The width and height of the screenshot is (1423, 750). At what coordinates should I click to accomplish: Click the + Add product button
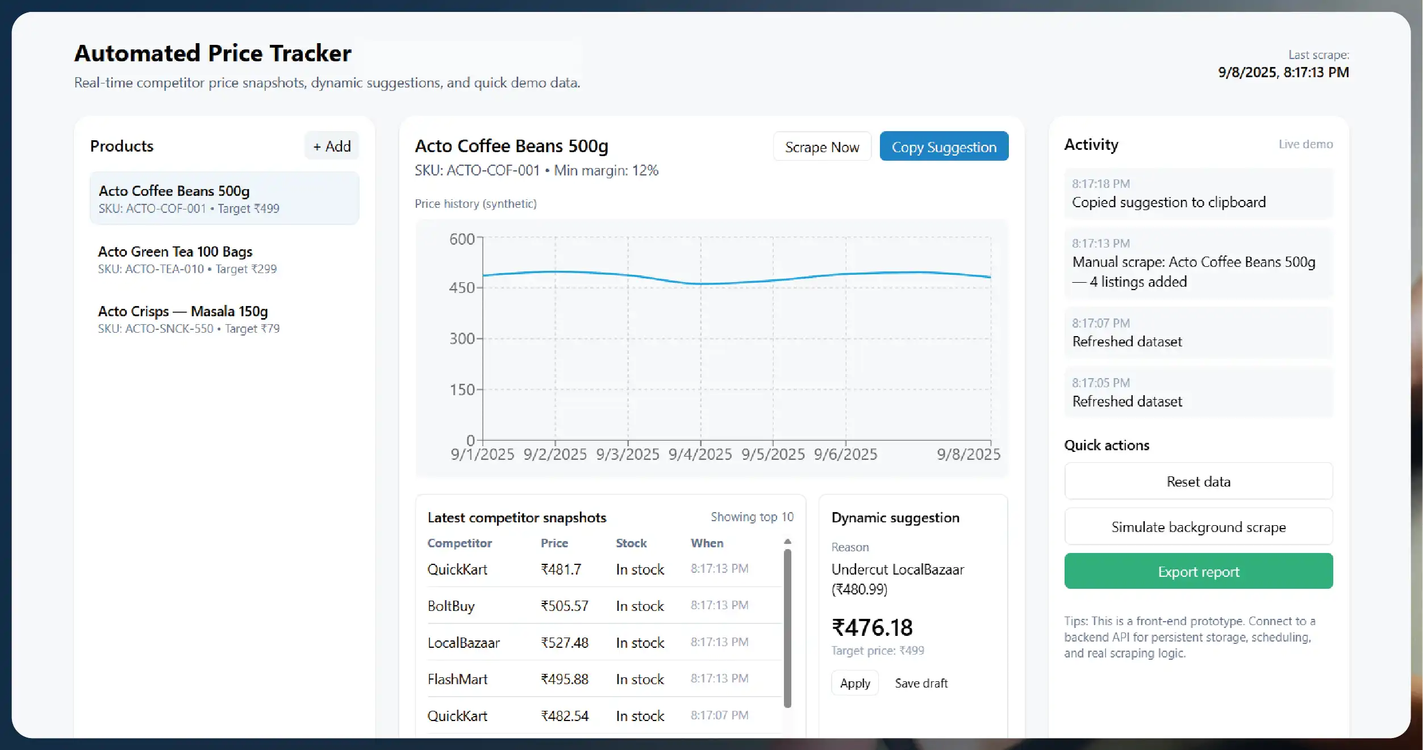pos(332,146)
